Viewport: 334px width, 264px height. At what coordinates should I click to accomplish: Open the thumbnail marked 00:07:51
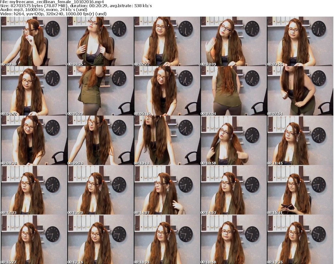pyautogui.click(x=300, y=91)
